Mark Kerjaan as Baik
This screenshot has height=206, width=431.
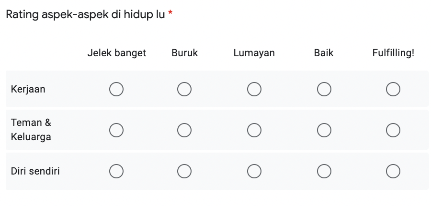point(324,89)
